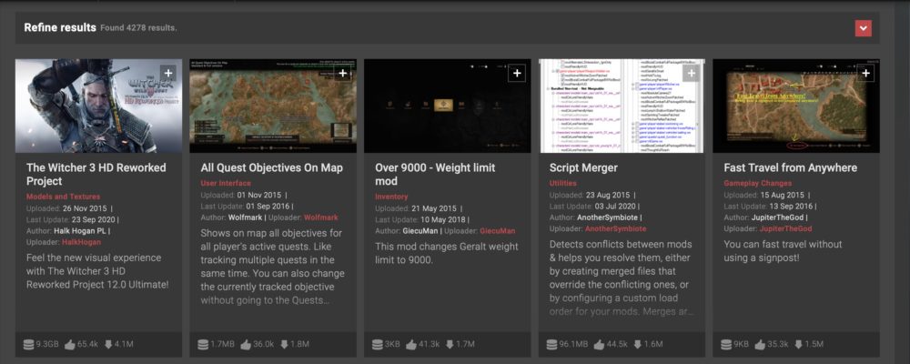910x364 pixels.
Task: Open Fast Travel from Anywhere title
Action: tap(791, 167)
